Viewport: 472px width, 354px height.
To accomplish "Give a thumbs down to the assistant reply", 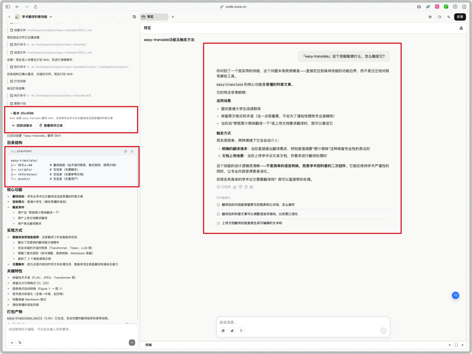I will point(241,187).
